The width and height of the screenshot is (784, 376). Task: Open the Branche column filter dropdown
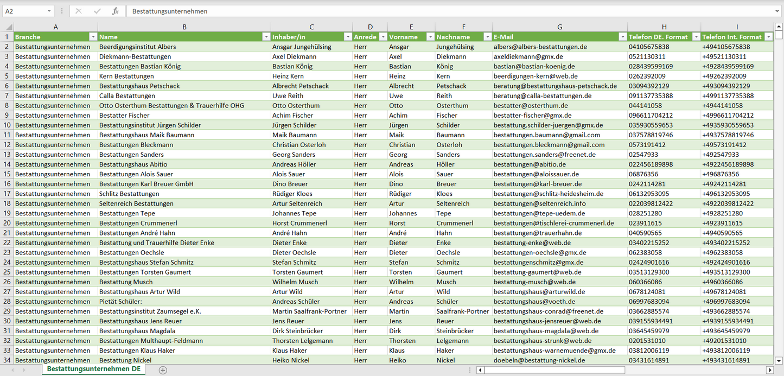[x=92, y=37]
